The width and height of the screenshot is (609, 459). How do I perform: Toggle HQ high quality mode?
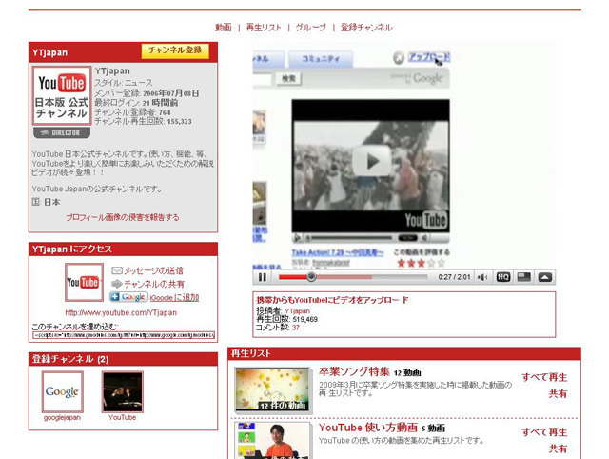[x=503, y=277]
